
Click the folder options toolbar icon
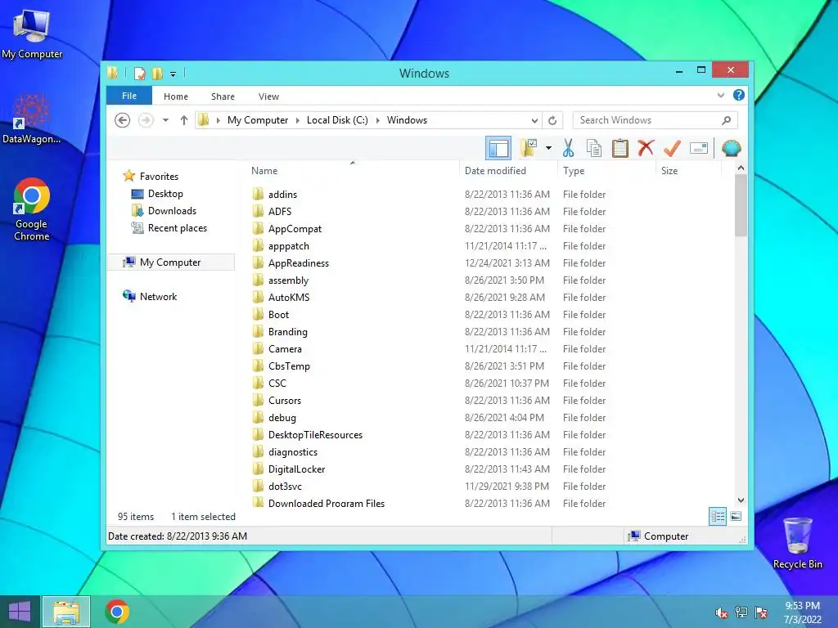click(529, 148)
